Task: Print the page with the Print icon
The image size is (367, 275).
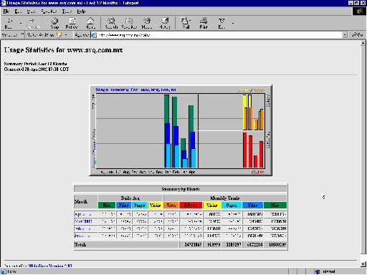Action: click(204, 23)
